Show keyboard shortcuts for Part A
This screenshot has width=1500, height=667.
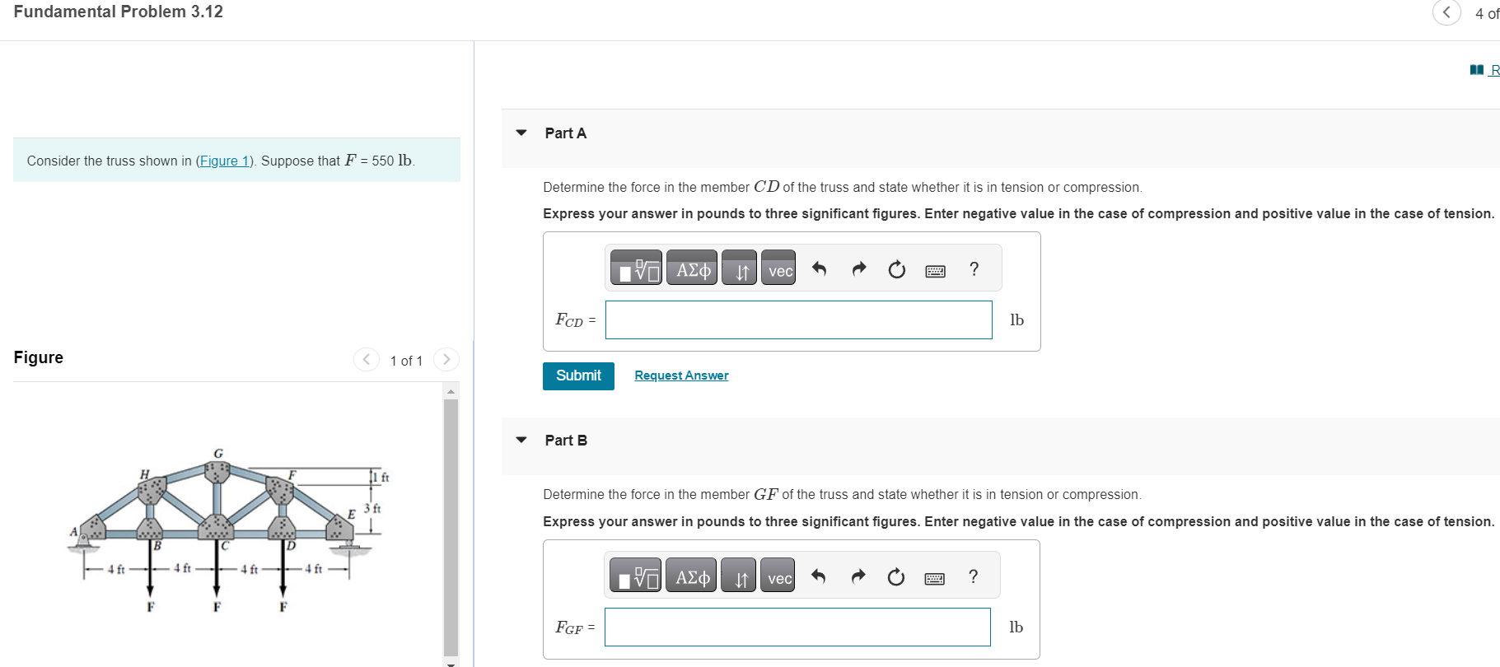[x=936, y=270]
